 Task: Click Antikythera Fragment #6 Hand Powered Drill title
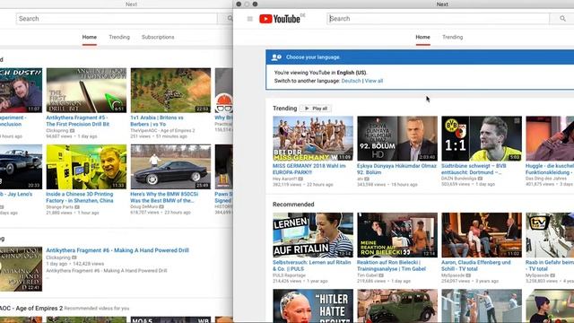click(117, 250)
